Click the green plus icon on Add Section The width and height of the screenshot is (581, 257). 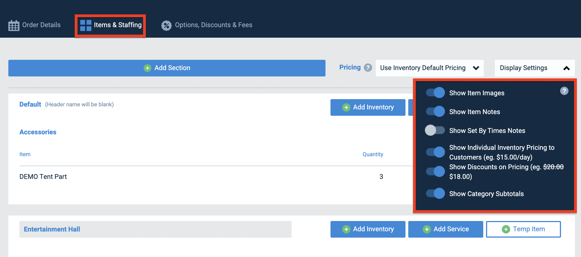click(x=147, y=68)
